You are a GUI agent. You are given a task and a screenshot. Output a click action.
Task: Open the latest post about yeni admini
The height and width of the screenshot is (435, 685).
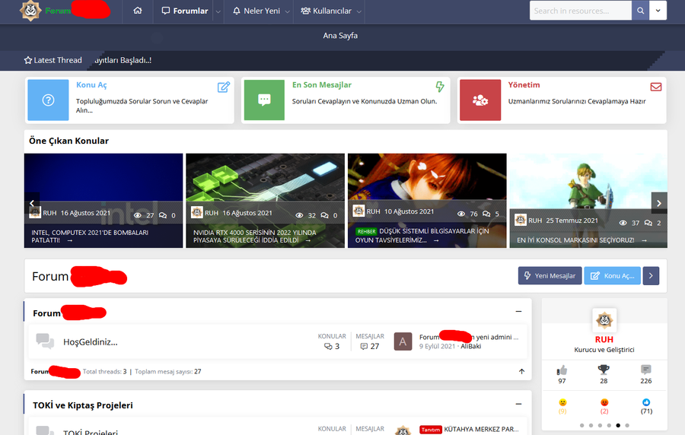click(x=469, y=337)
